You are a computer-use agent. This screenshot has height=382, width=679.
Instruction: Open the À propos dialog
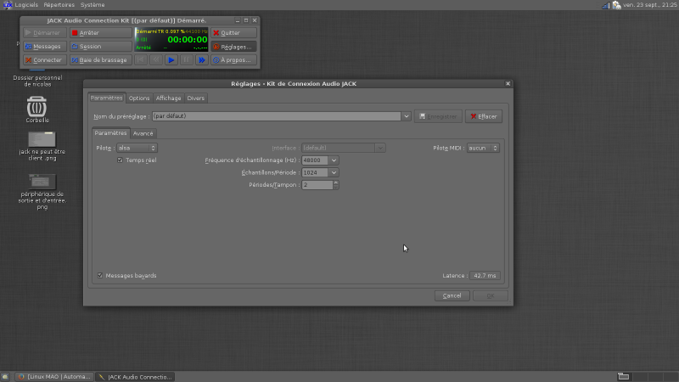coord(234,60)
